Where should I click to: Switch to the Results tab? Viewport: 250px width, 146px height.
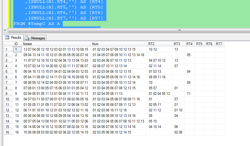click(13, 38)
